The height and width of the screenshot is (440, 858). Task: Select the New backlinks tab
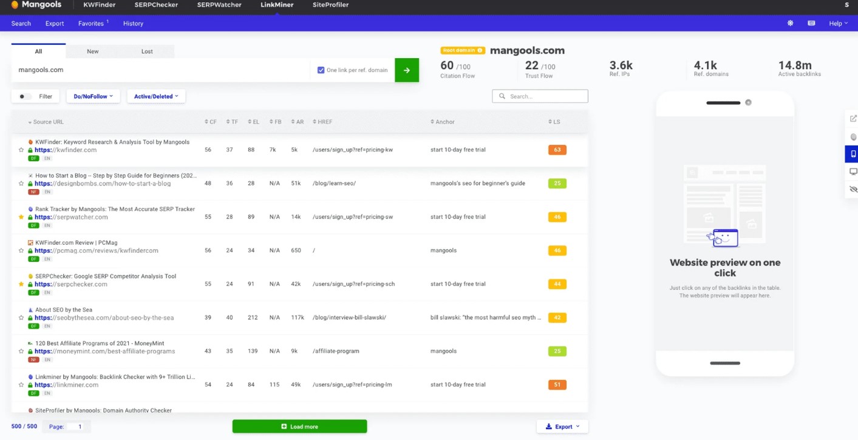coord(93,52)
